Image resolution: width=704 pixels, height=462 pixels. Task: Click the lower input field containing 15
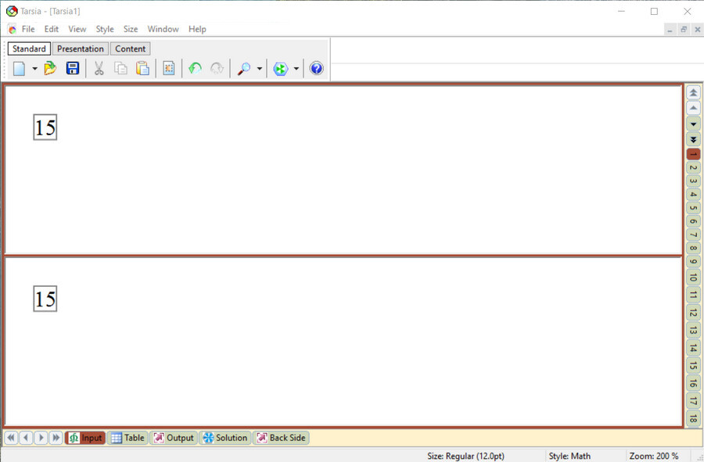coord(45,299)
